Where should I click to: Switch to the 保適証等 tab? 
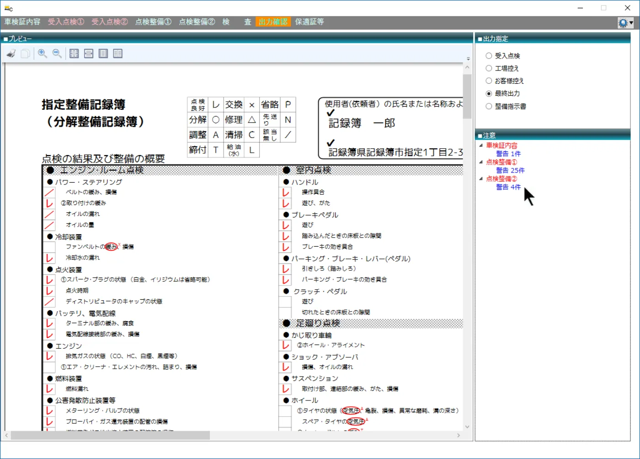[x=309, y=22]
